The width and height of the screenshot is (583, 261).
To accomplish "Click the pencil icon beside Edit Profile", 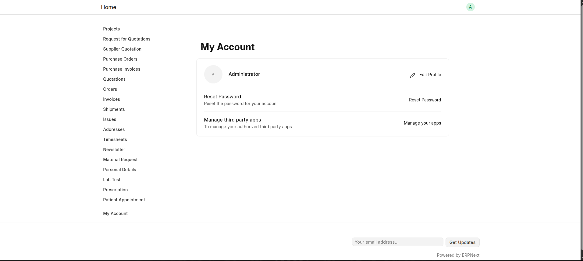I will (412, 75).
